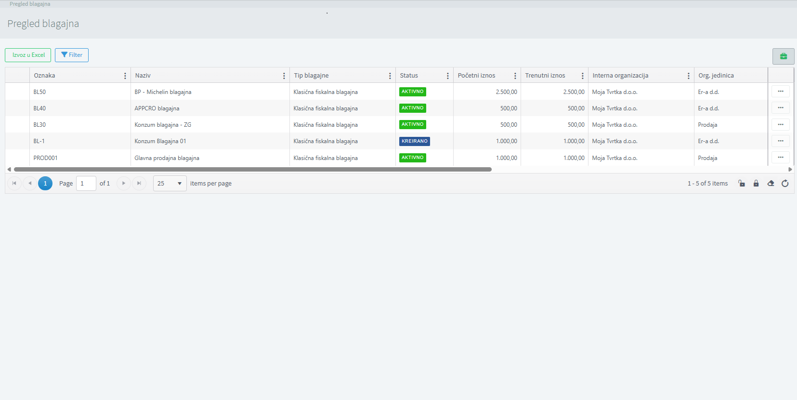Refresh the grid with the reload icon
This screenshot has height=400, width=797.
tap(785, 184)
